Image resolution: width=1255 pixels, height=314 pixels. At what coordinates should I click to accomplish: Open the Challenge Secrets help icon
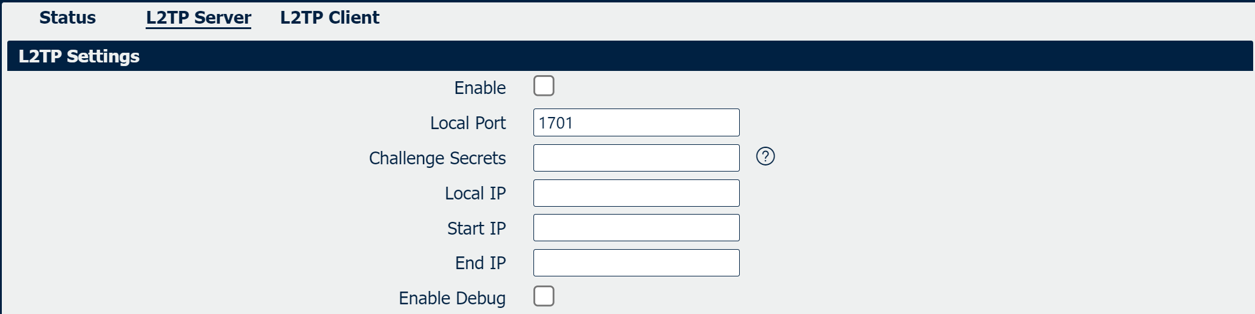pyautogui.click(x=765, y=156)
